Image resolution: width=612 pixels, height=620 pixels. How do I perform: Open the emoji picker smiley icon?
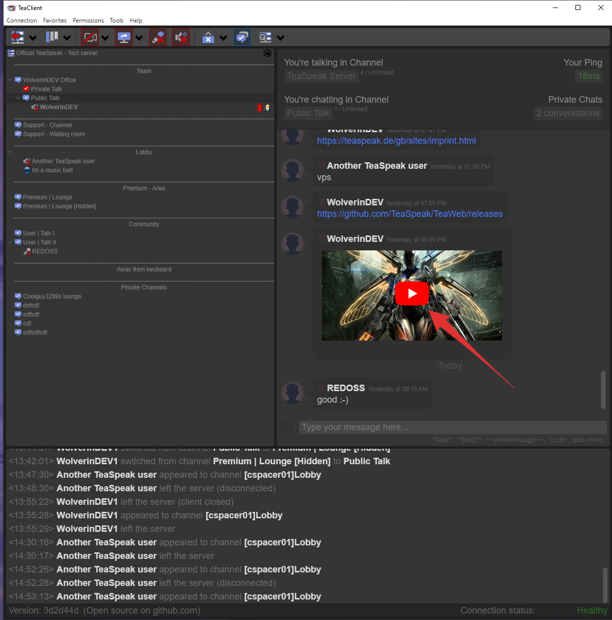pos(287,428)
